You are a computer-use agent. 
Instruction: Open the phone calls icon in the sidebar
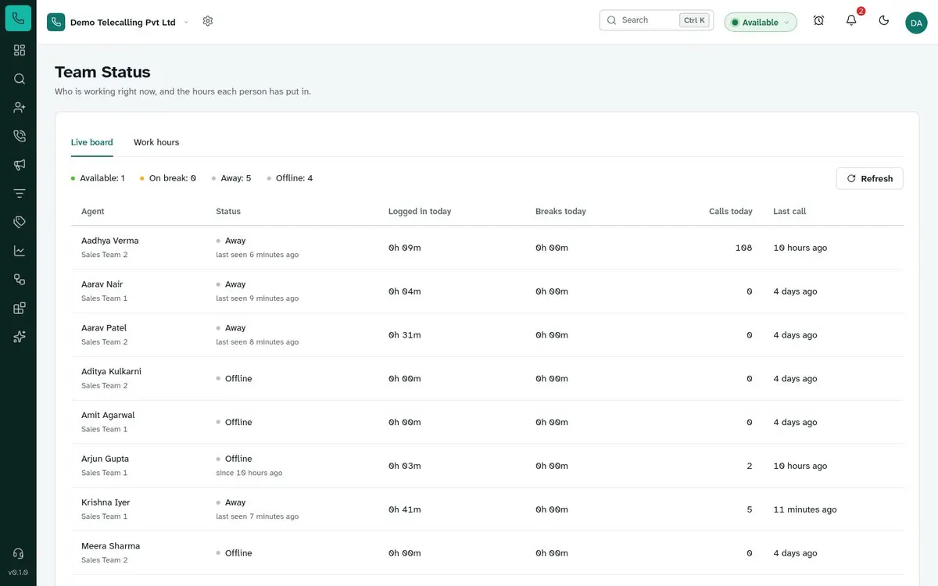point(20,136)
